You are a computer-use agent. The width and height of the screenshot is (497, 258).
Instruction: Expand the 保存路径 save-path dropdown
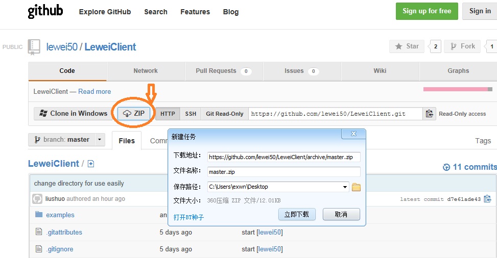pos(345,187)
